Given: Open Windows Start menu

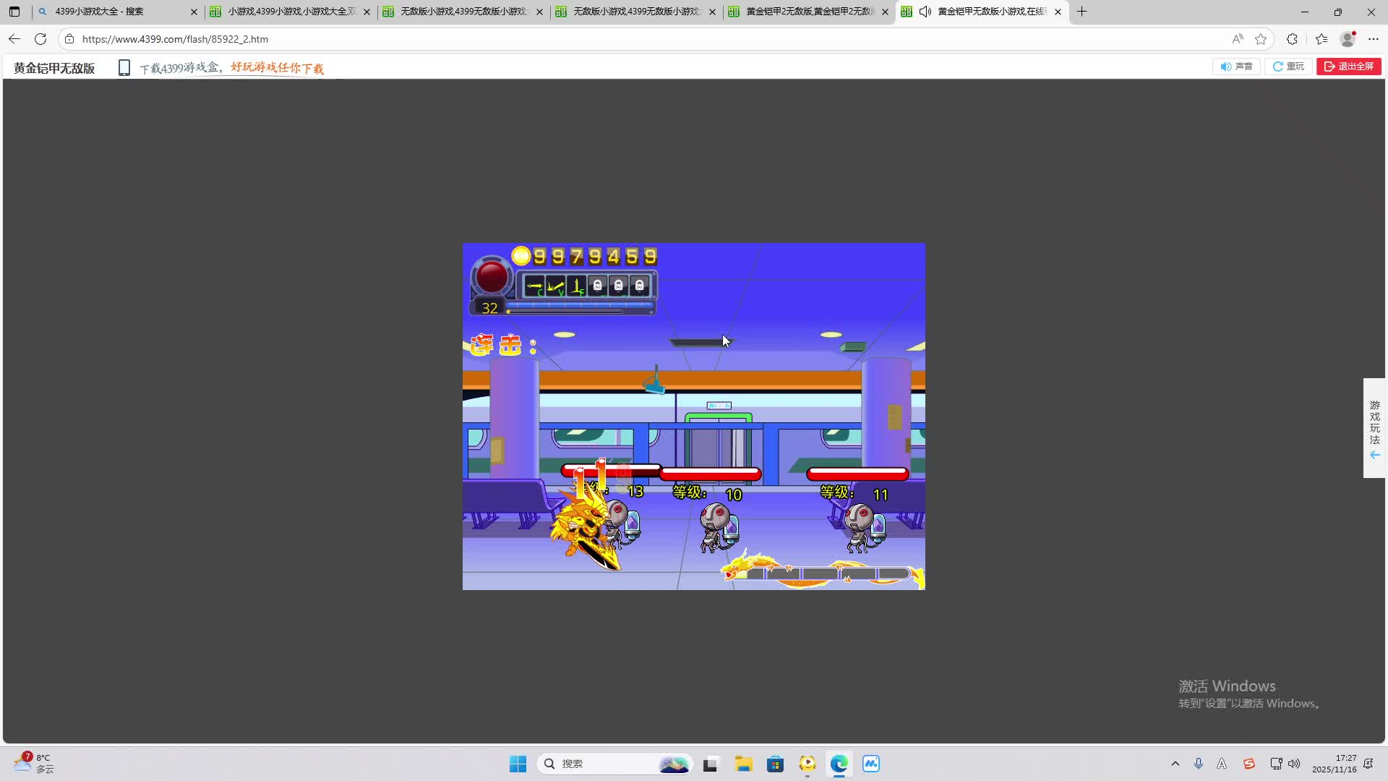Looking at the screenshot, I should point(518,764).
